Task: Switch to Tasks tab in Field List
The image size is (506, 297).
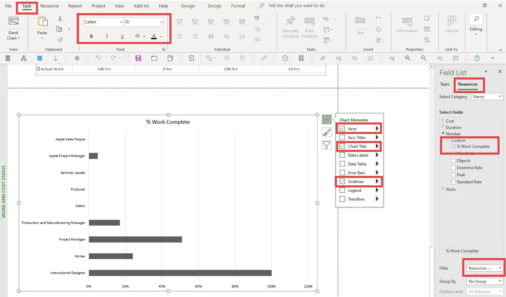Action: click(444, 84)
